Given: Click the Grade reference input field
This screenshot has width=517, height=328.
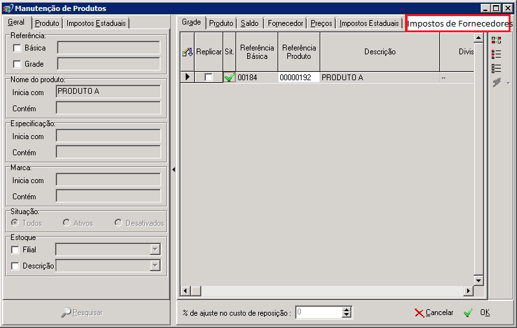Looking at the screenshot, I should coord(109,63).
